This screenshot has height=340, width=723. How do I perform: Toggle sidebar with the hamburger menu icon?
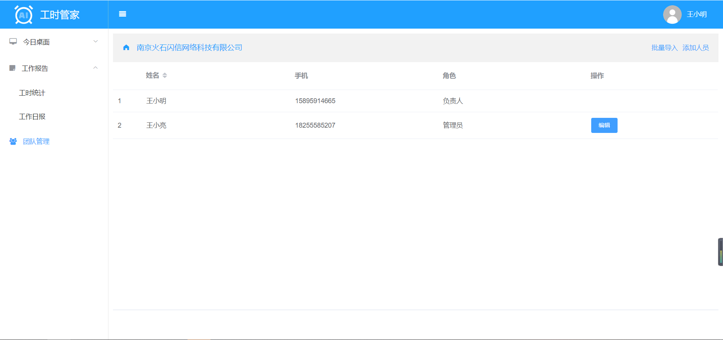(x=122, y=14)
